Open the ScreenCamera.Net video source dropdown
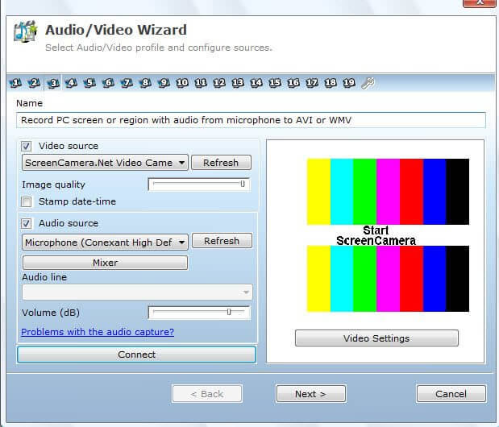The image size is (499, 427). (105, 163)
